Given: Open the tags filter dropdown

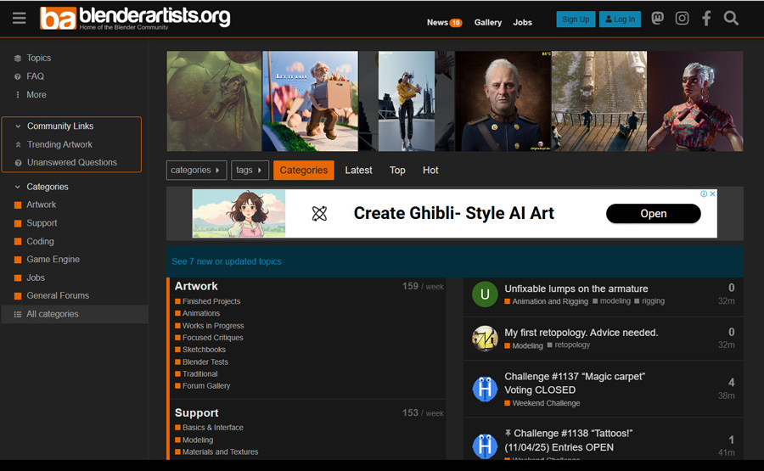Looking at the screenshot, I should [x=250, y=171].
